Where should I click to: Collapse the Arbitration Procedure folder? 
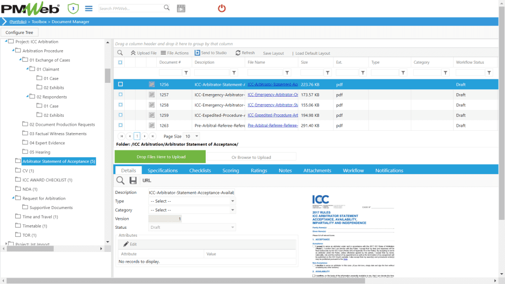[x=13, y=50]
